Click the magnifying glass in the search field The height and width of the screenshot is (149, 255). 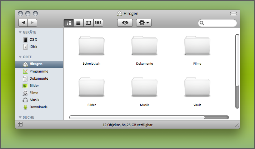[202, 23]
